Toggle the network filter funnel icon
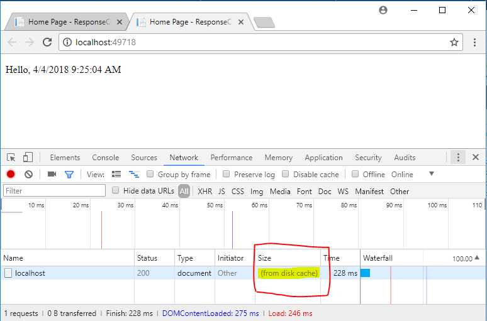 pos(69,175)
